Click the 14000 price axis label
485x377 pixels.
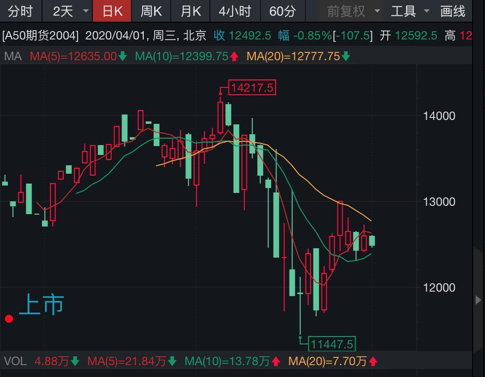439,116
